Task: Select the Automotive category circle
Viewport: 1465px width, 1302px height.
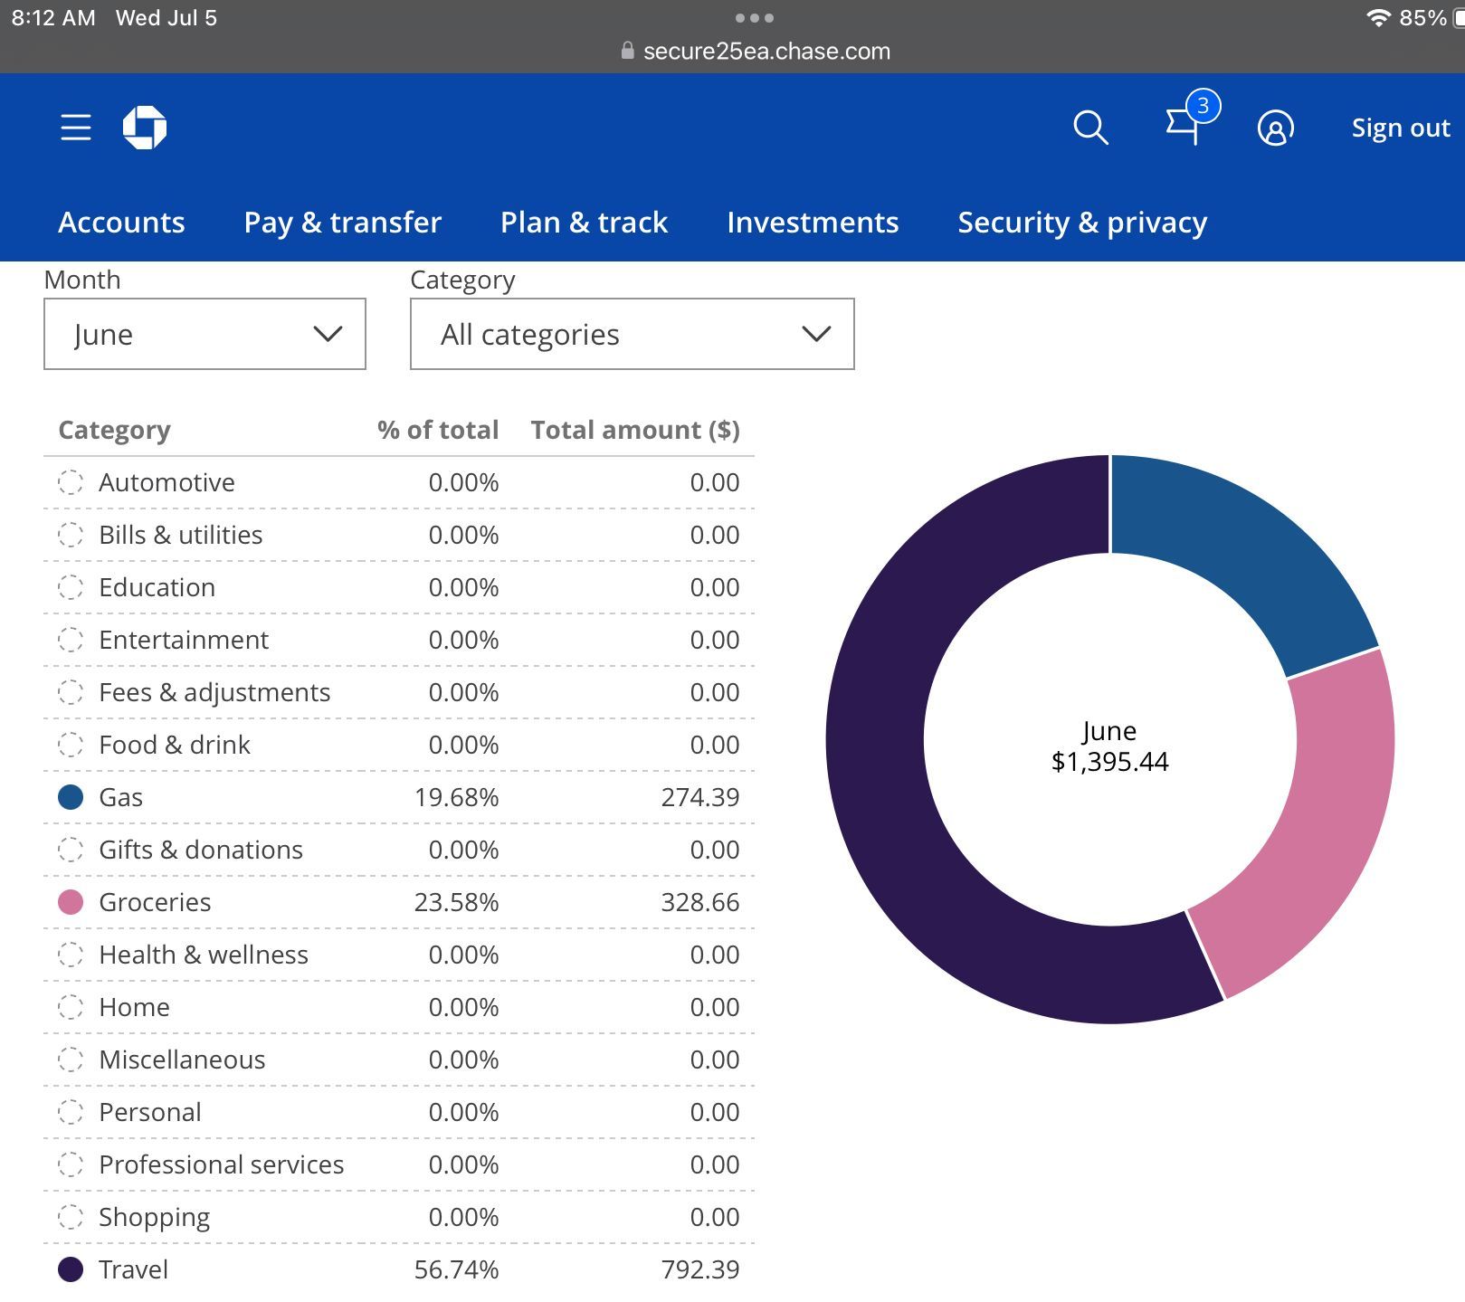Action: coord(71,483)
